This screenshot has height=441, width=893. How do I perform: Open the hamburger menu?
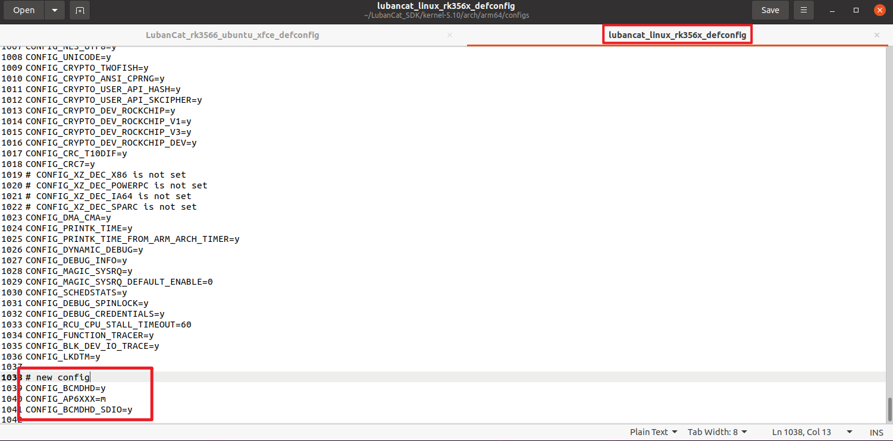coord(804,10)
